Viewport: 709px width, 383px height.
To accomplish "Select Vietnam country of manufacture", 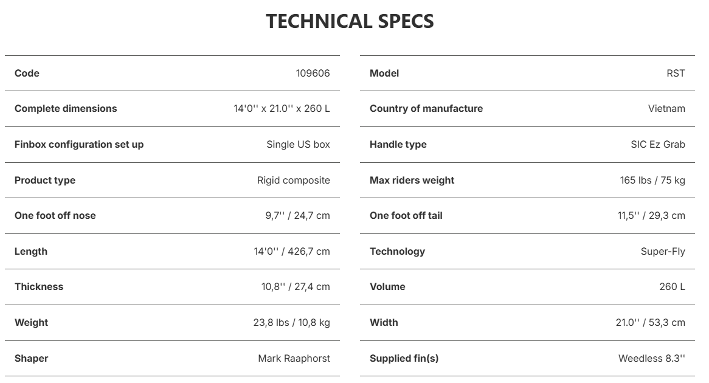I will pyautogui.click(x=666, y=109).
